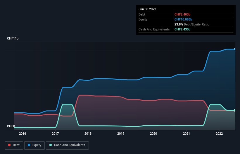The height and width of the screenshot is (154, 240).
Task: Click Cash And Equivalents label in tooltip
Action: click(x=154, y=29)
